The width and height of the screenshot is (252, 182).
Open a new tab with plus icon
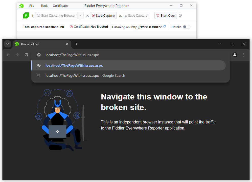[x=76, y=44]
